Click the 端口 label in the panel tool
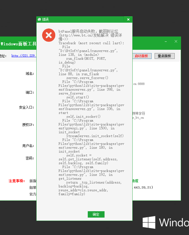Viewport: 189px width, 235px height. click(30, 92)
